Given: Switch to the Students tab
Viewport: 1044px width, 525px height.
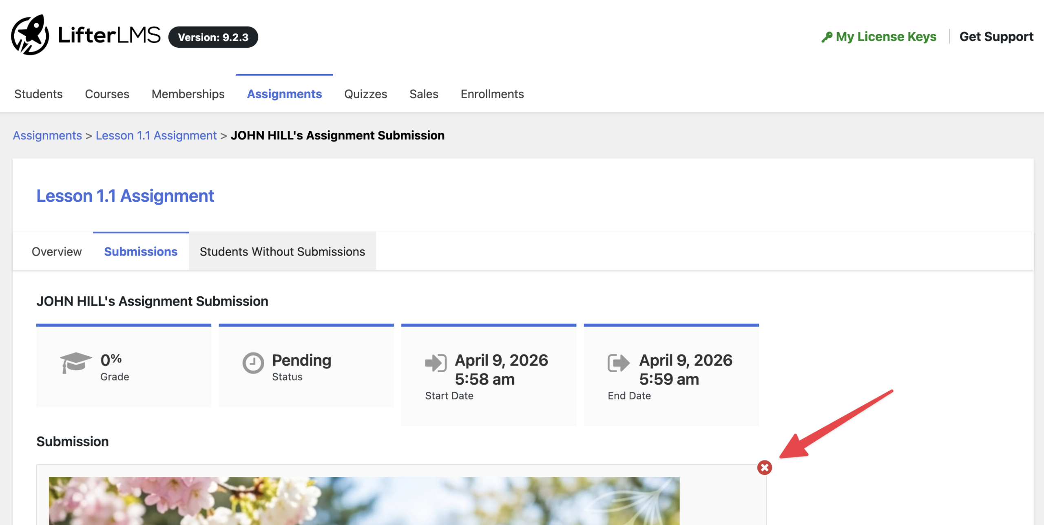Looking at the screenshot, I should 38,94.
